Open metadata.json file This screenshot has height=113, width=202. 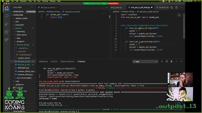pyautogui.click(x=25, y=55)
